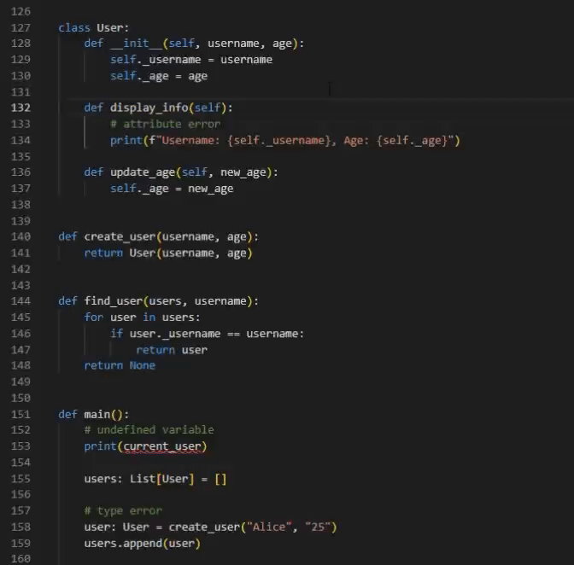
Task: Click 'display_info' method name
Action: 149,108
